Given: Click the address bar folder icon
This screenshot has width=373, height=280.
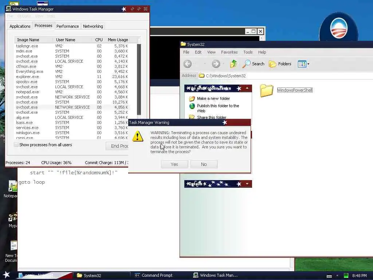Looking at the screenshot, I should (x=202, y=76).
